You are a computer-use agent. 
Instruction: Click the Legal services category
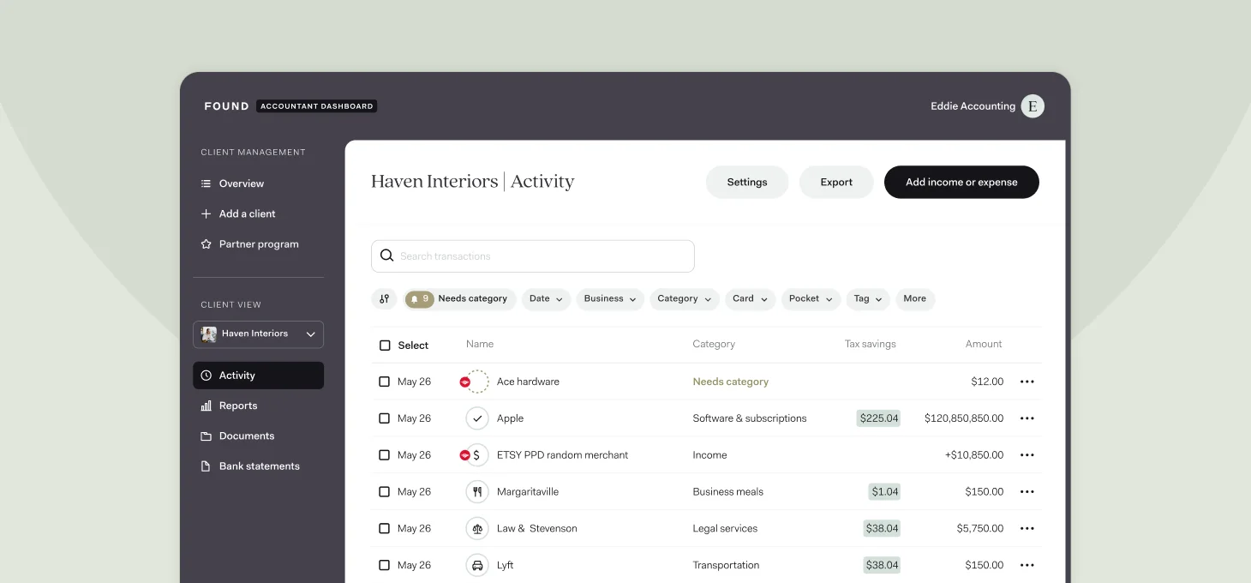(725, 529)
